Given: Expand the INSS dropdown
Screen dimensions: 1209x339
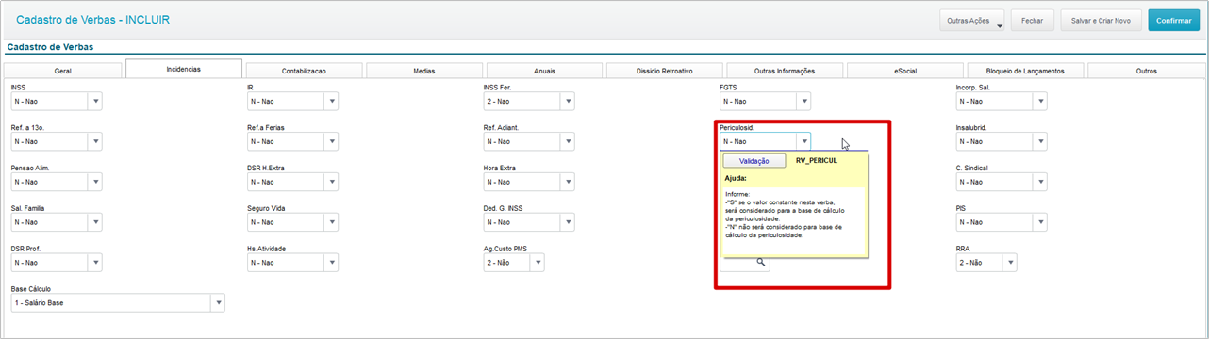Looking at the screenshot, I should pyautogui.click(x=94, y=102).
